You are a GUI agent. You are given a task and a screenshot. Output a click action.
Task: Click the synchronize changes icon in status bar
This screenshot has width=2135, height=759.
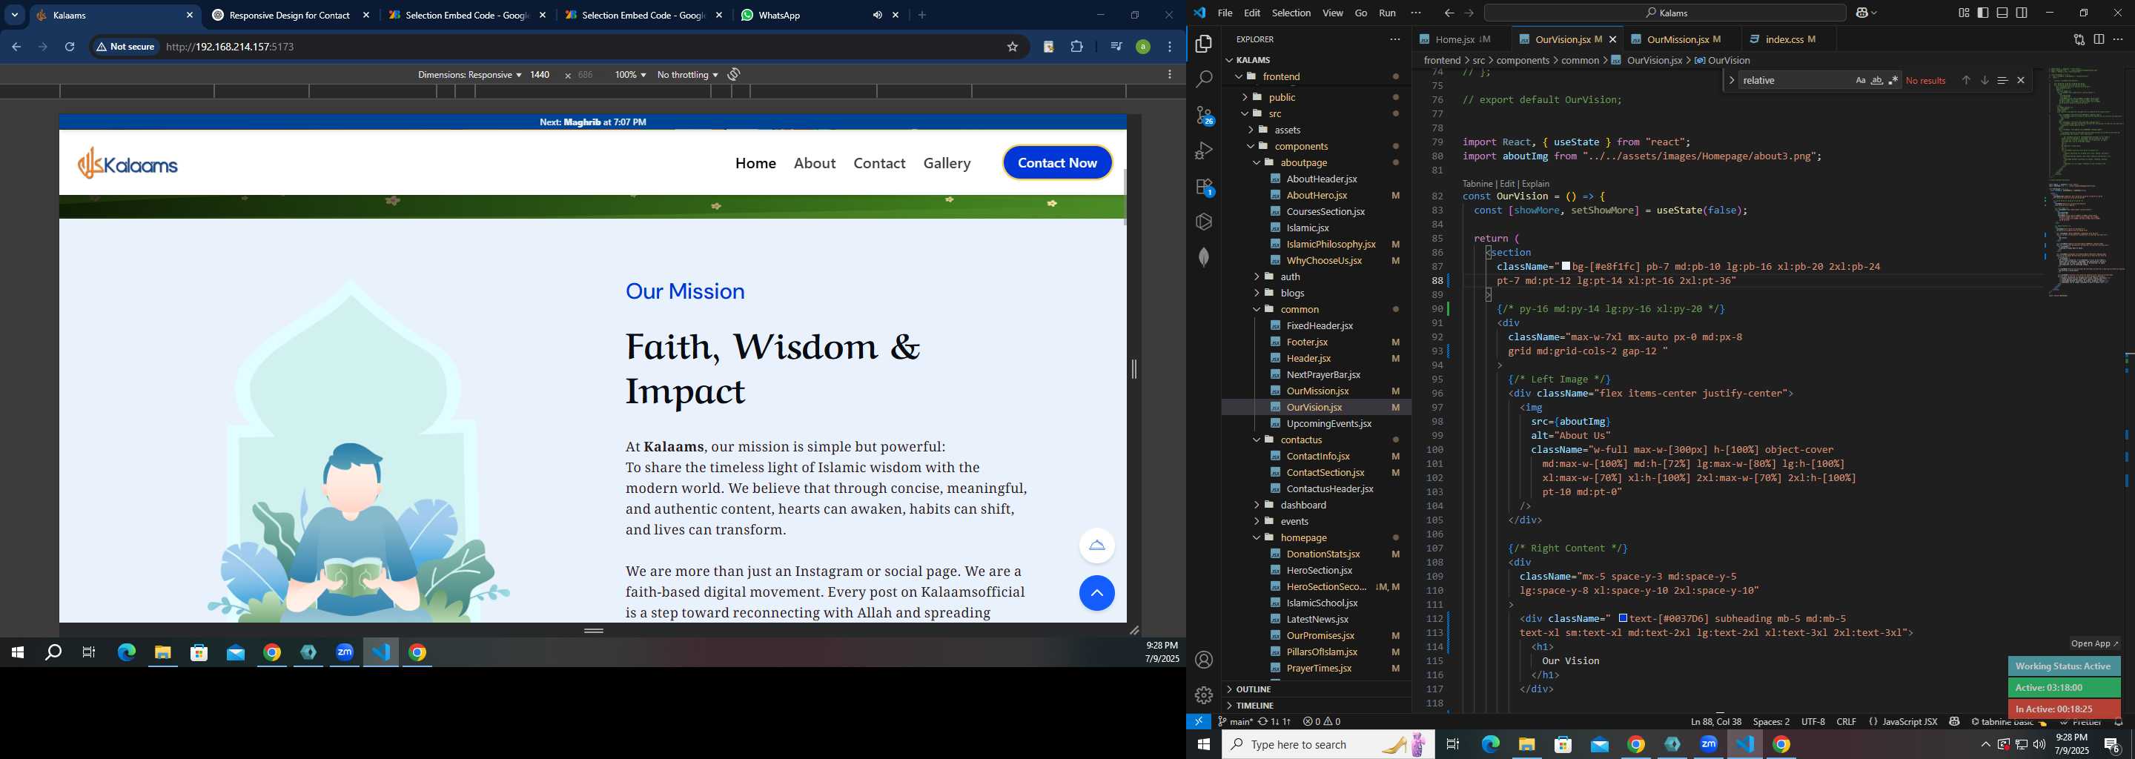1274,722
